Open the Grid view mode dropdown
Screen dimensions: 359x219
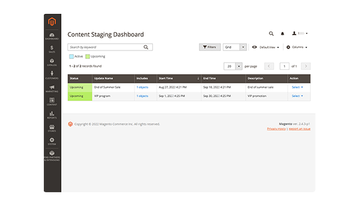coord(235,47)
